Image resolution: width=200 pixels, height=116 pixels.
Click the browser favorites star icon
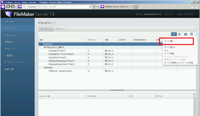[192, 7]
